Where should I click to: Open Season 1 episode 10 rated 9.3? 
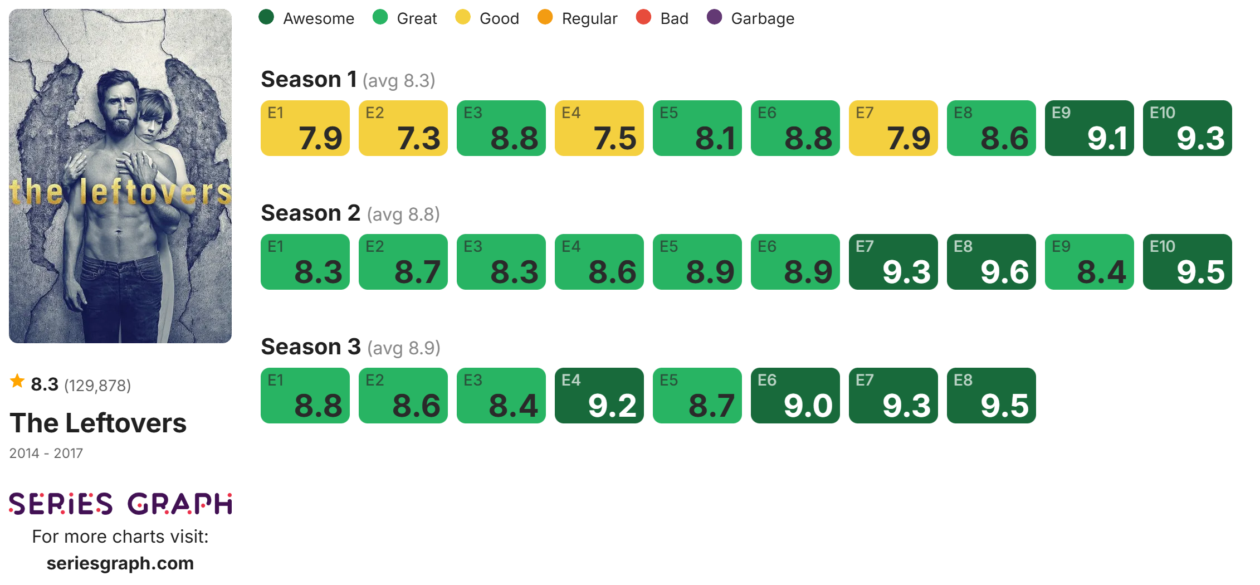[x=1187, y=128]
